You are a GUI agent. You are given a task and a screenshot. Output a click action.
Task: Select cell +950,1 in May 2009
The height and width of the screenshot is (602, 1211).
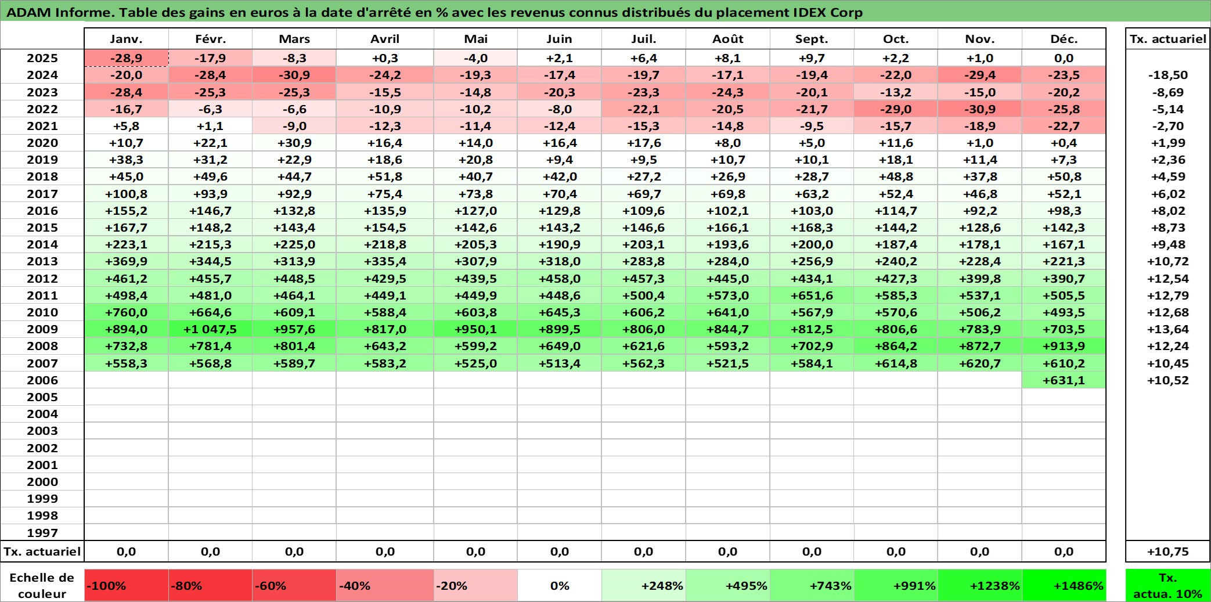475,329
